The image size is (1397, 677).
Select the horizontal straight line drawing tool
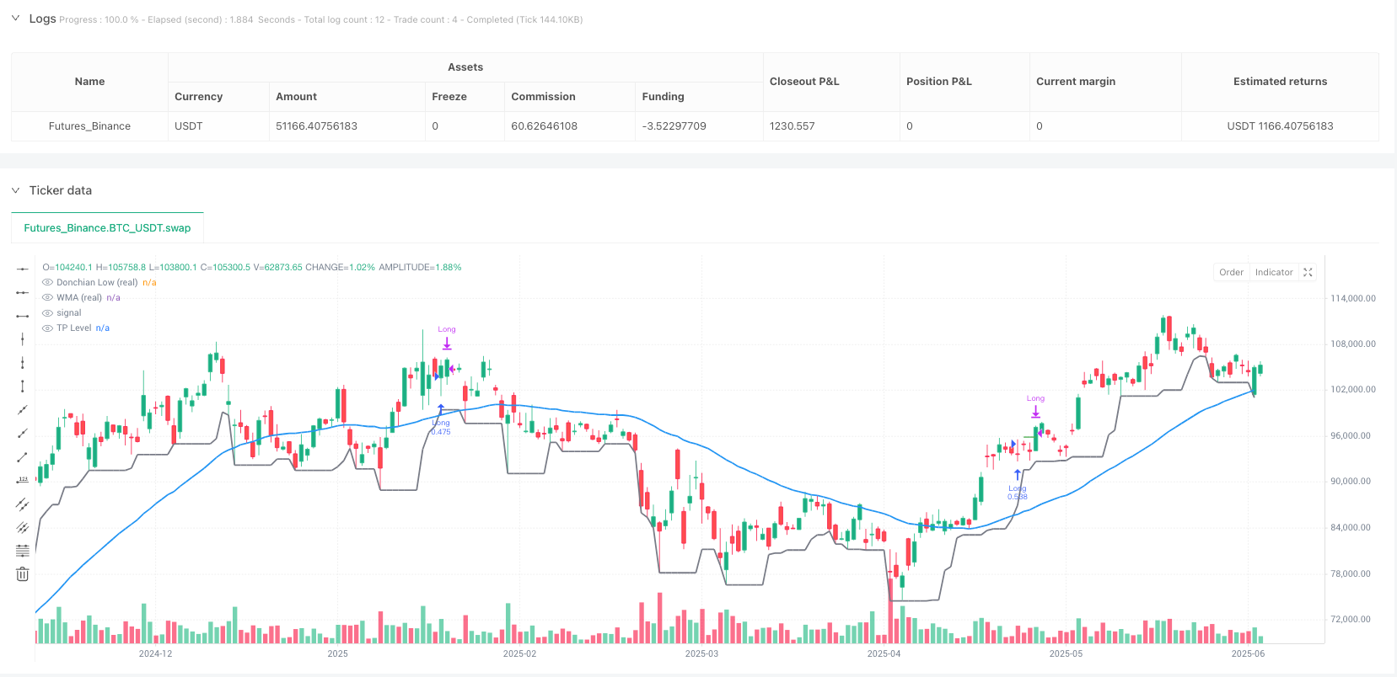click(23, 269)
